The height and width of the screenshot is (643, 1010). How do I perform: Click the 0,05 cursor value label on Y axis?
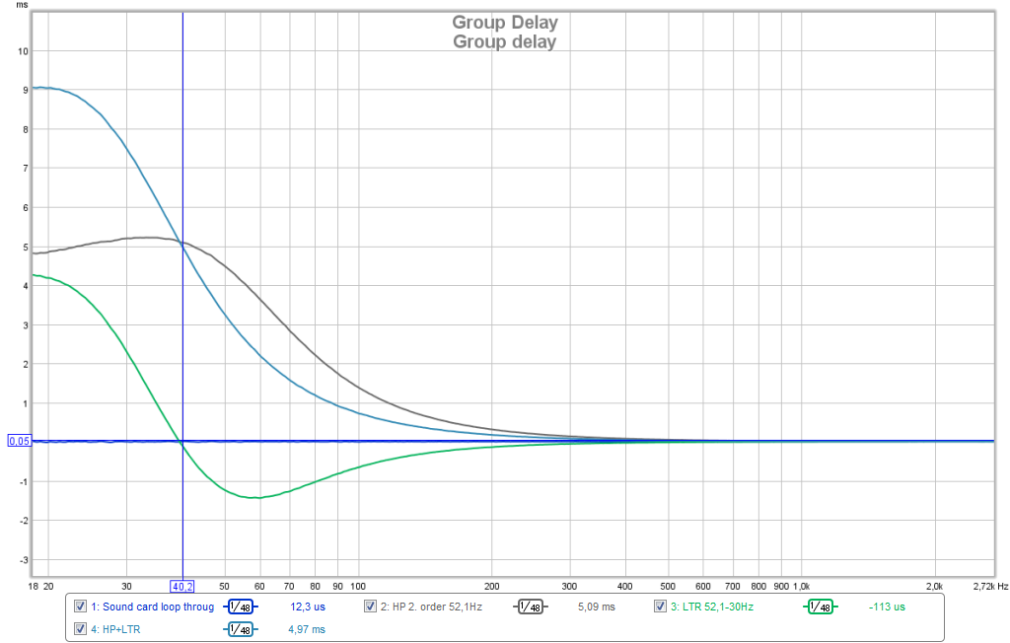(20, 442)
